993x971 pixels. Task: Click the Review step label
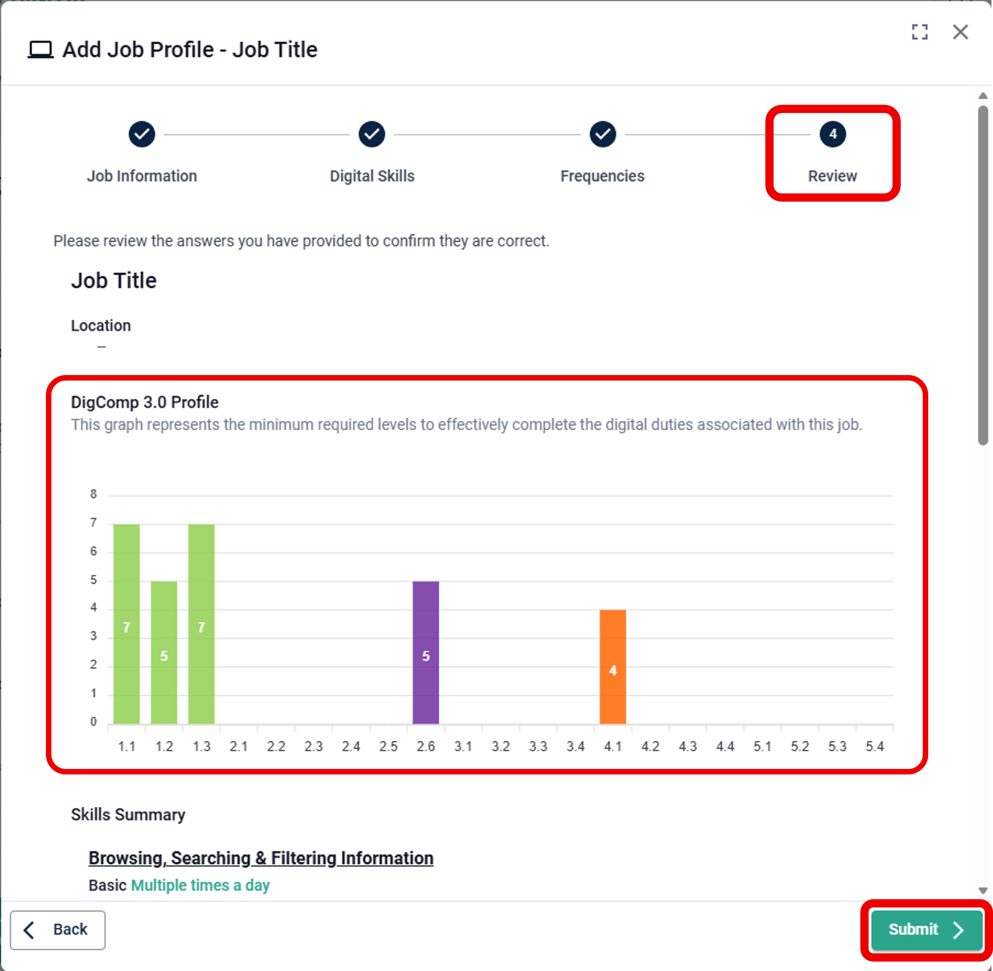click(x=832, y=176)
